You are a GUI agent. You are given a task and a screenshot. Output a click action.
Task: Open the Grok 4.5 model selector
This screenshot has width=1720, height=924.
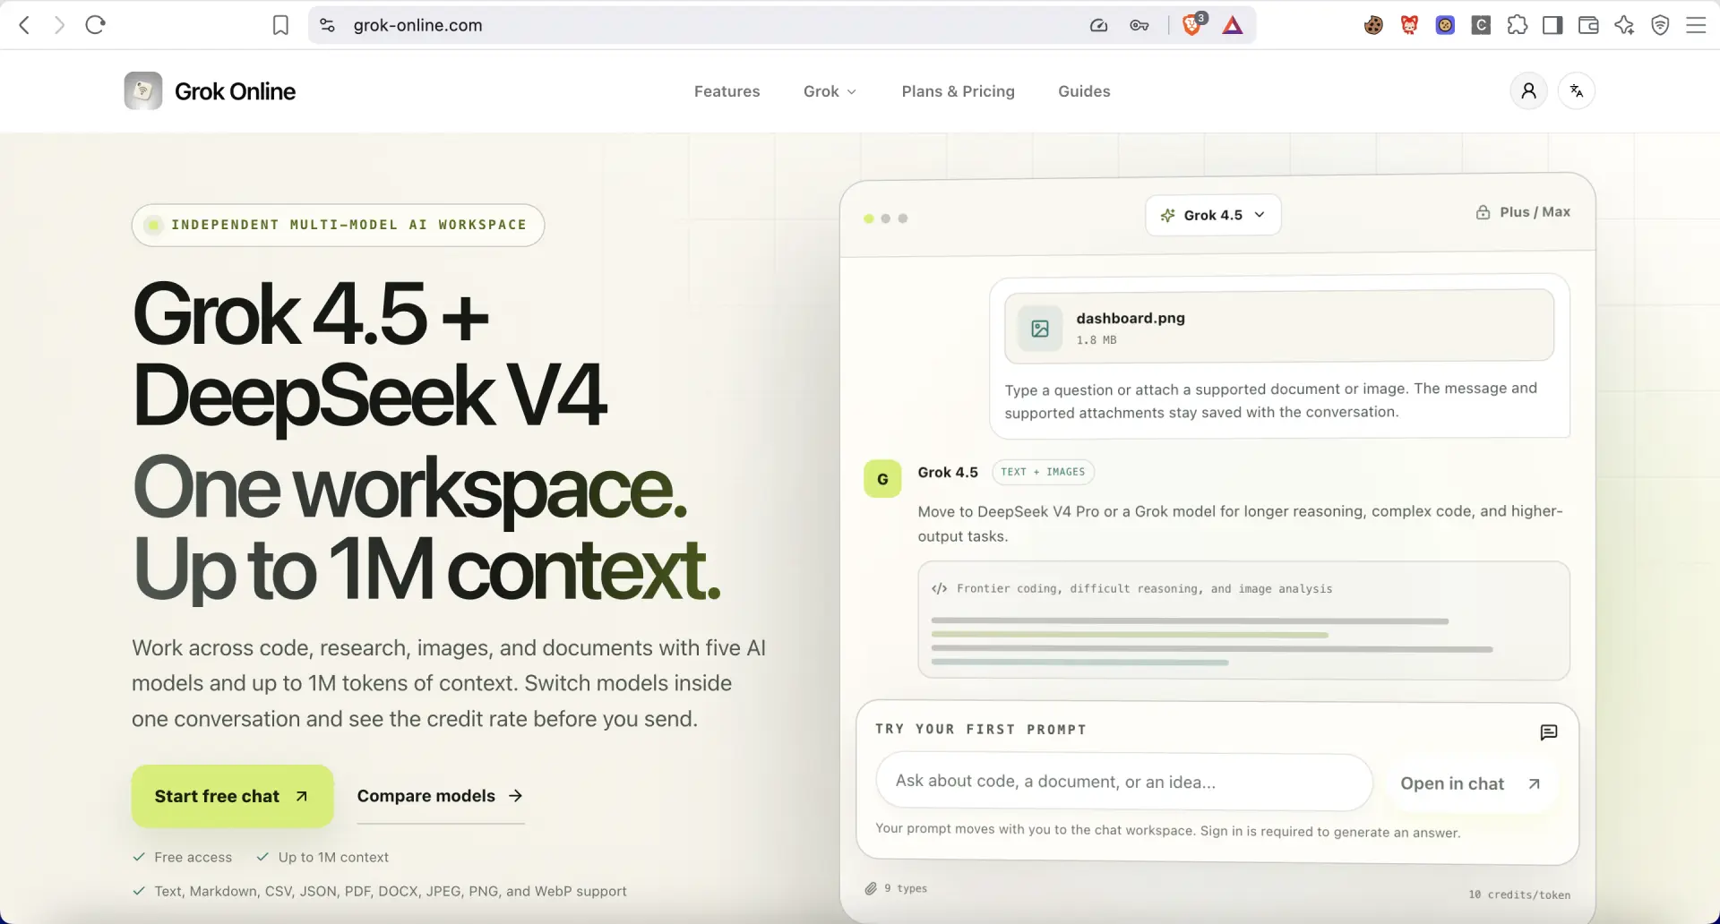tap(1213, 215)
